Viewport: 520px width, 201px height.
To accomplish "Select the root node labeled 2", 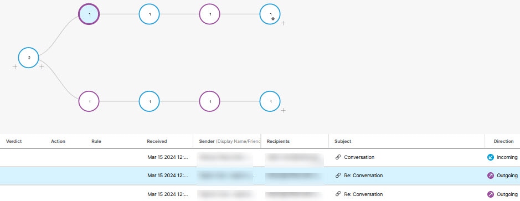I will [29, 58].
